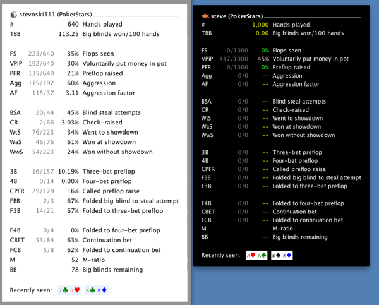Click the 223/640 flops seen fraction
This screenshot has height=305, width=379.
[x=41, y=54]
